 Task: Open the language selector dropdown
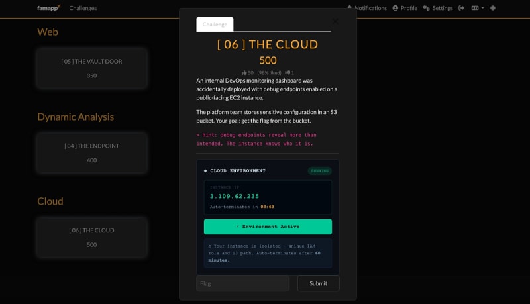(478, 8)
